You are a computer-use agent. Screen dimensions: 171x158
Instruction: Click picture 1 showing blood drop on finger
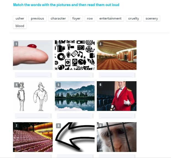coord(33,55)
